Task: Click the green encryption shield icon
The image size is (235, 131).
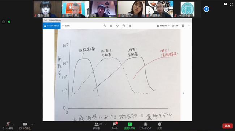Action: [x=9, y=22]
